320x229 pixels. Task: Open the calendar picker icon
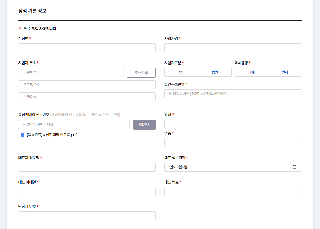[x=294, y=167]
